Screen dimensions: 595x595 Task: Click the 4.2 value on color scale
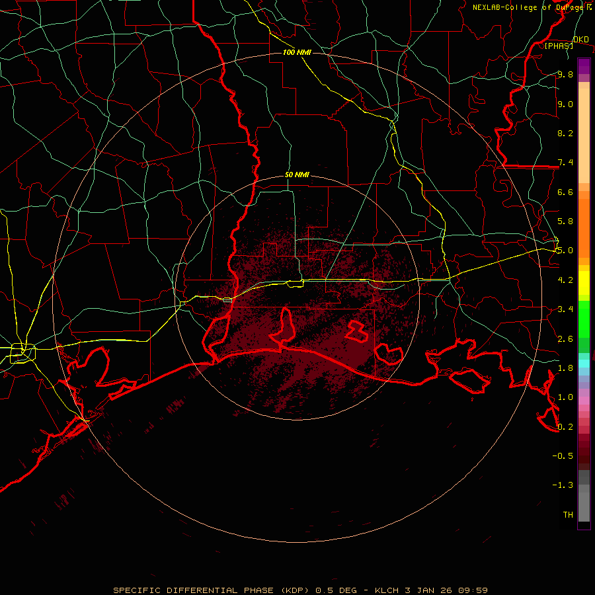pyautogui.click(x=565, y=280)
